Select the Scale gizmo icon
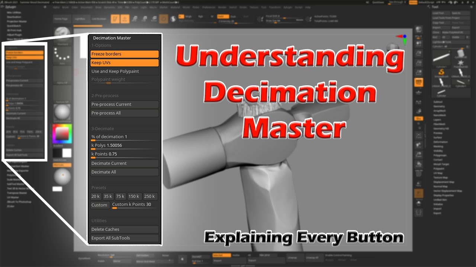Viewport: 476px width, 267px height. coord(144,19)
